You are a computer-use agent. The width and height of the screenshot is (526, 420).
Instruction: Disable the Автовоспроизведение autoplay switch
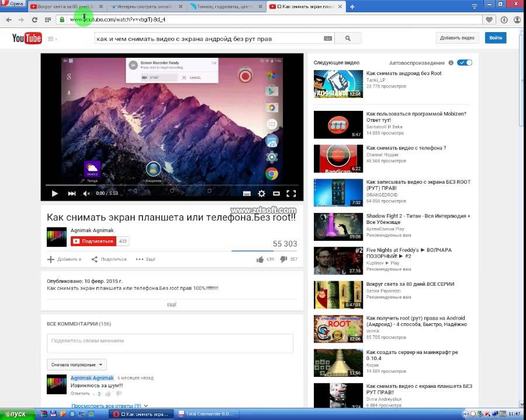465,62
